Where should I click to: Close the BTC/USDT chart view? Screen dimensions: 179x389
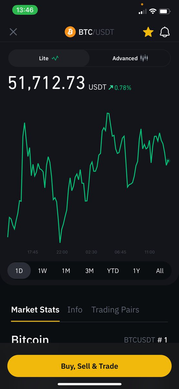pos(13,32)
